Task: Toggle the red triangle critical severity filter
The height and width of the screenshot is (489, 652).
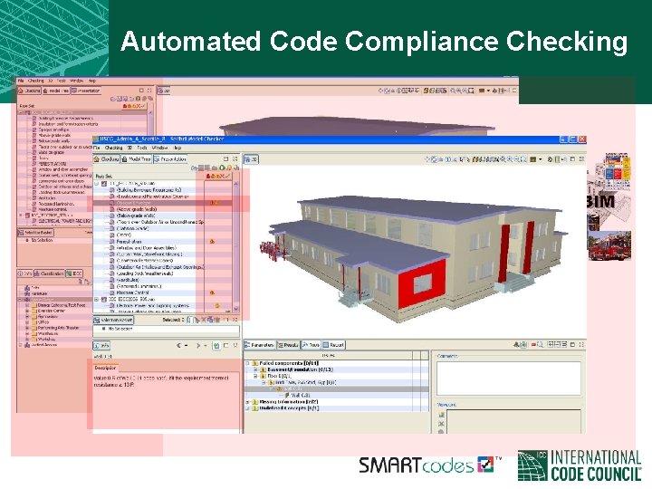Action: (x=208, y=177)
